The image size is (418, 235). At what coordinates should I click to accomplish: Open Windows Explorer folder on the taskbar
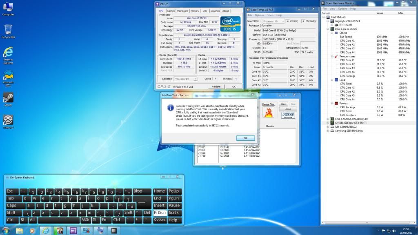click(x=19, y=231)
